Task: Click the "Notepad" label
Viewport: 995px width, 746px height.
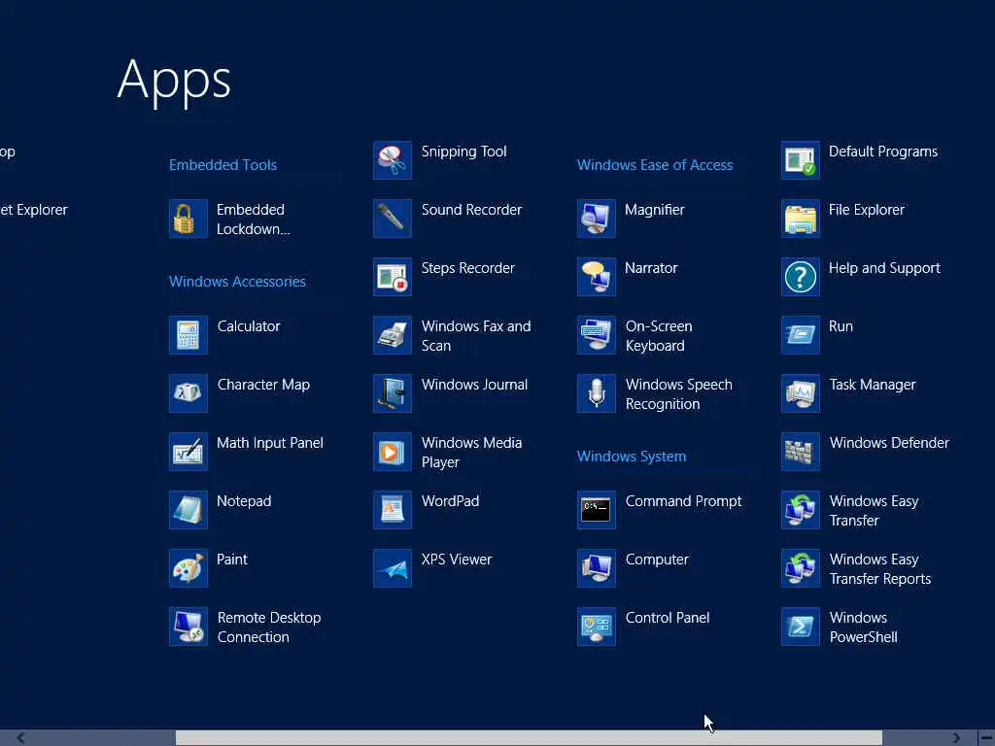Action: click(x=244, y=501)
